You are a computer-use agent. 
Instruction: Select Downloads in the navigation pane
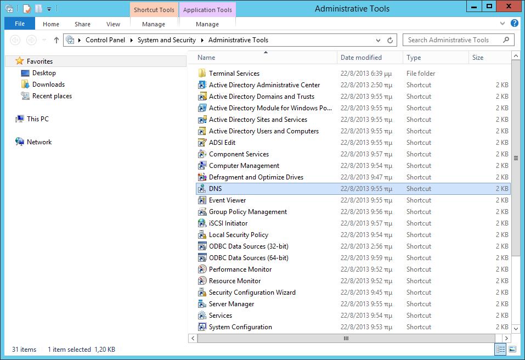coord(48,85)
